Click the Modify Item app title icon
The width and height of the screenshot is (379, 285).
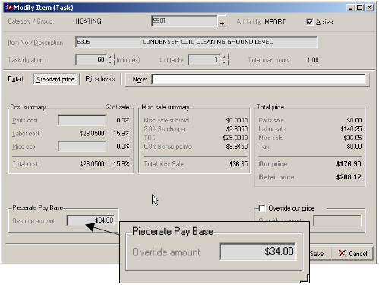pos(9,8)
